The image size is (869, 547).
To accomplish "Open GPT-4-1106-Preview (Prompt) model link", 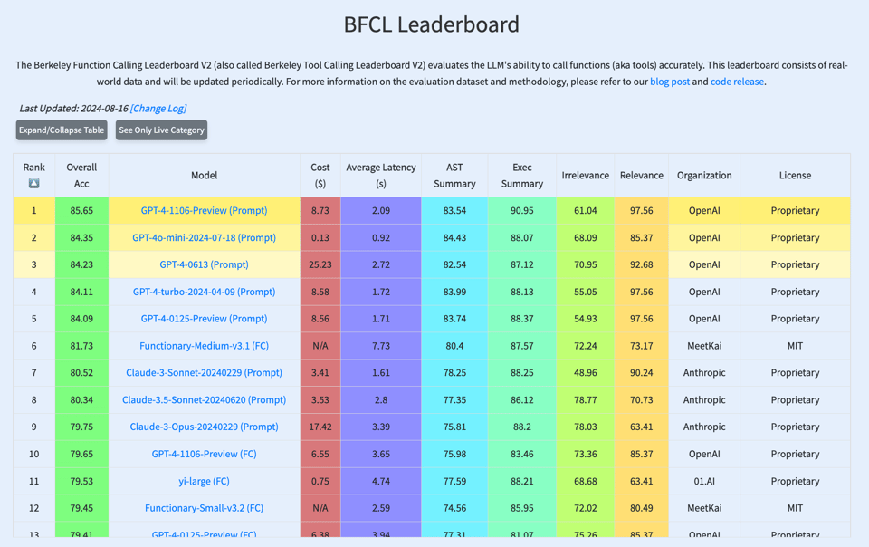I will 204,210.
